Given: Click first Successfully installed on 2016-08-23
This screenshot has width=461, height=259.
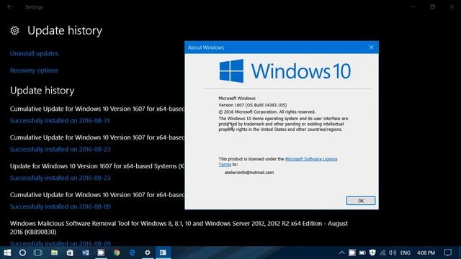Looking at the screenshot, I should point(61,150).
